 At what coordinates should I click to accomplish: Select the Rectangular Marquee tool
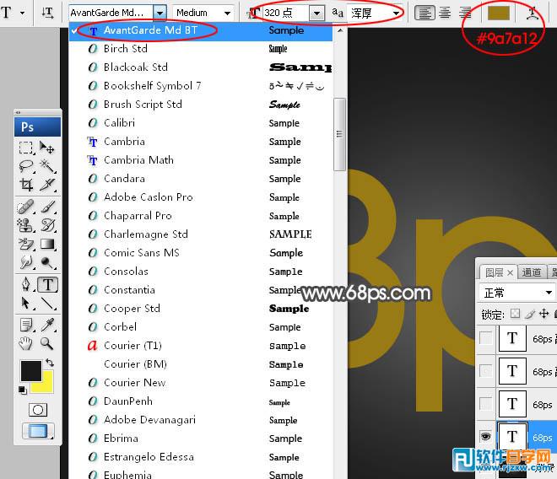[x=25, y=148]
